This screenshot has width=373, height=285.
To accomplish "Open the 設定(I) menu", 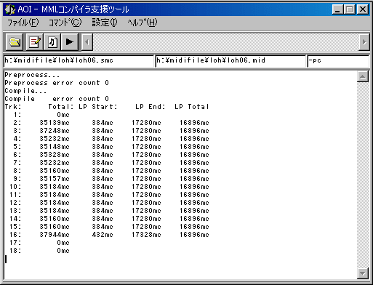I will pyautogui.click(x=105, y=23).
